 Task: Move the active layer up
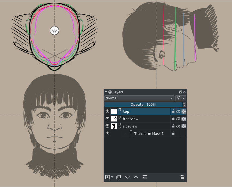tap(136, 177)
